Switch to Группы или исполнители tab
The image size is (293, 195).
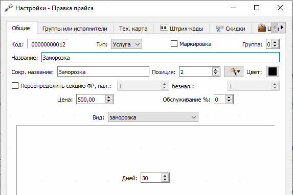click(x=75, y=29)
